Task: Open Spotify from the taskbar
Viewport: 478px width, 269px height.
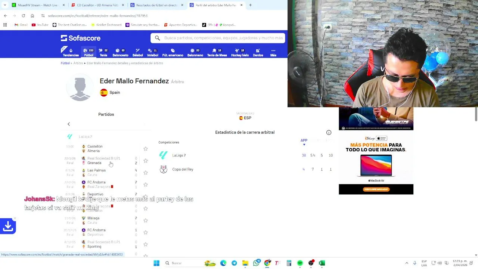Action: [300, 263]
